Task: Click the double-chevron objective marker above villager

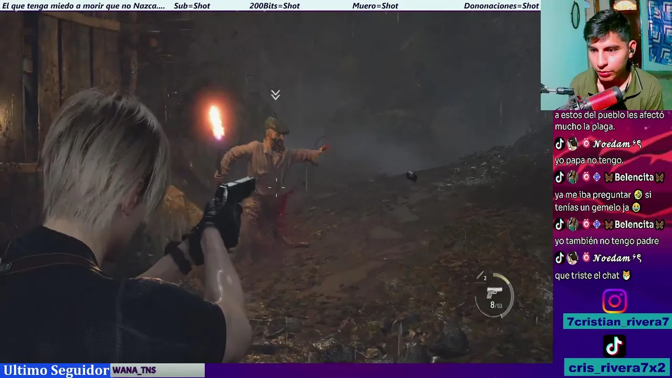Action: coord(275,95)
